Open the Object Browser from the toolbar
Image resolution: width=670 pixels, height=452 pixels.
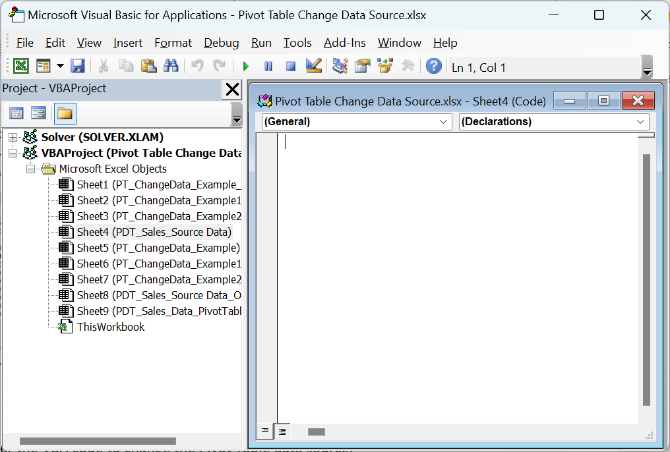pos(384,66)
